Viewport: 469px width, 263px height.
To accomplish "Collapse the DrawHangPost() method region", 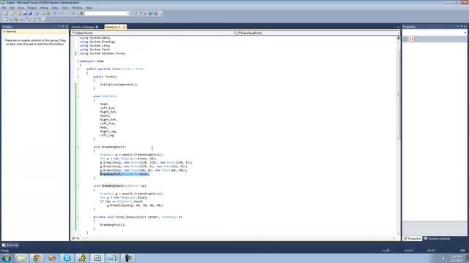I will coord(78,147).
